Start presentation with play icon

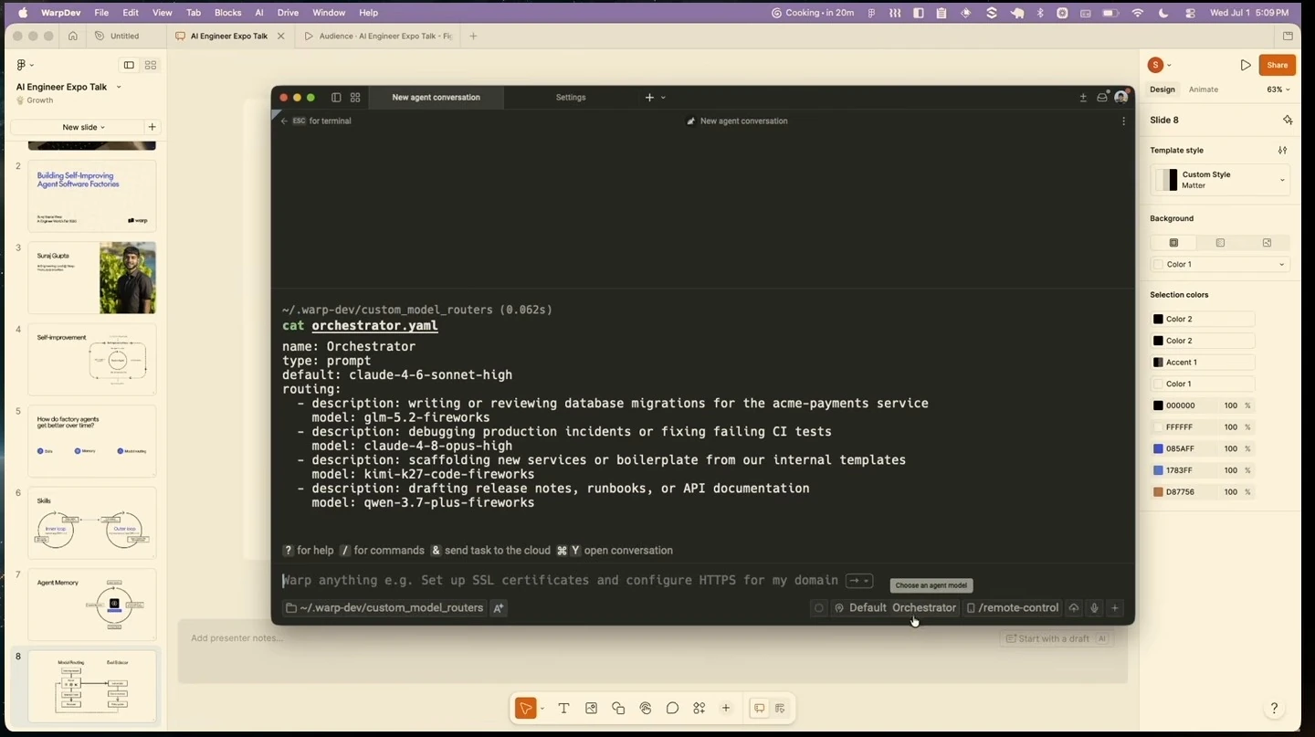tap(1246, 65)
